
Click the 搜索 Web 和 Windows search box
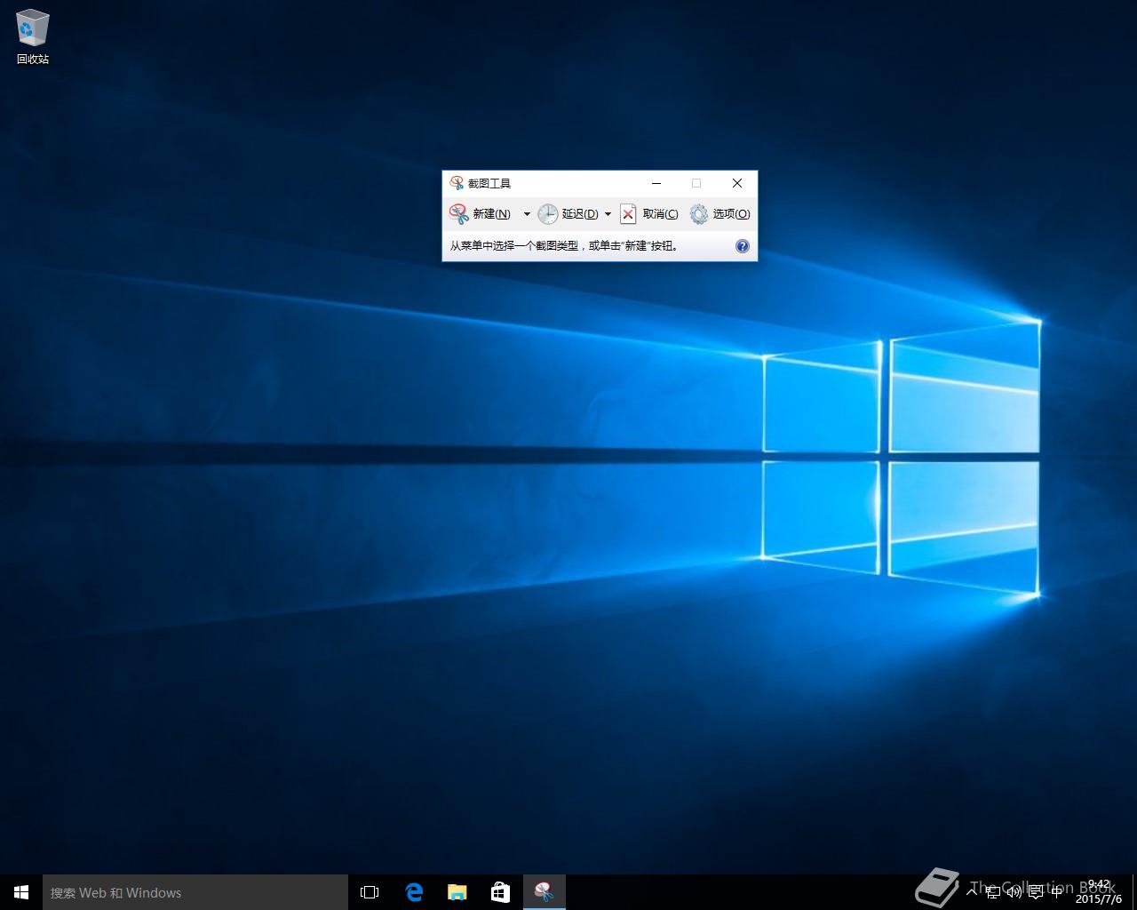coord(195,892)
